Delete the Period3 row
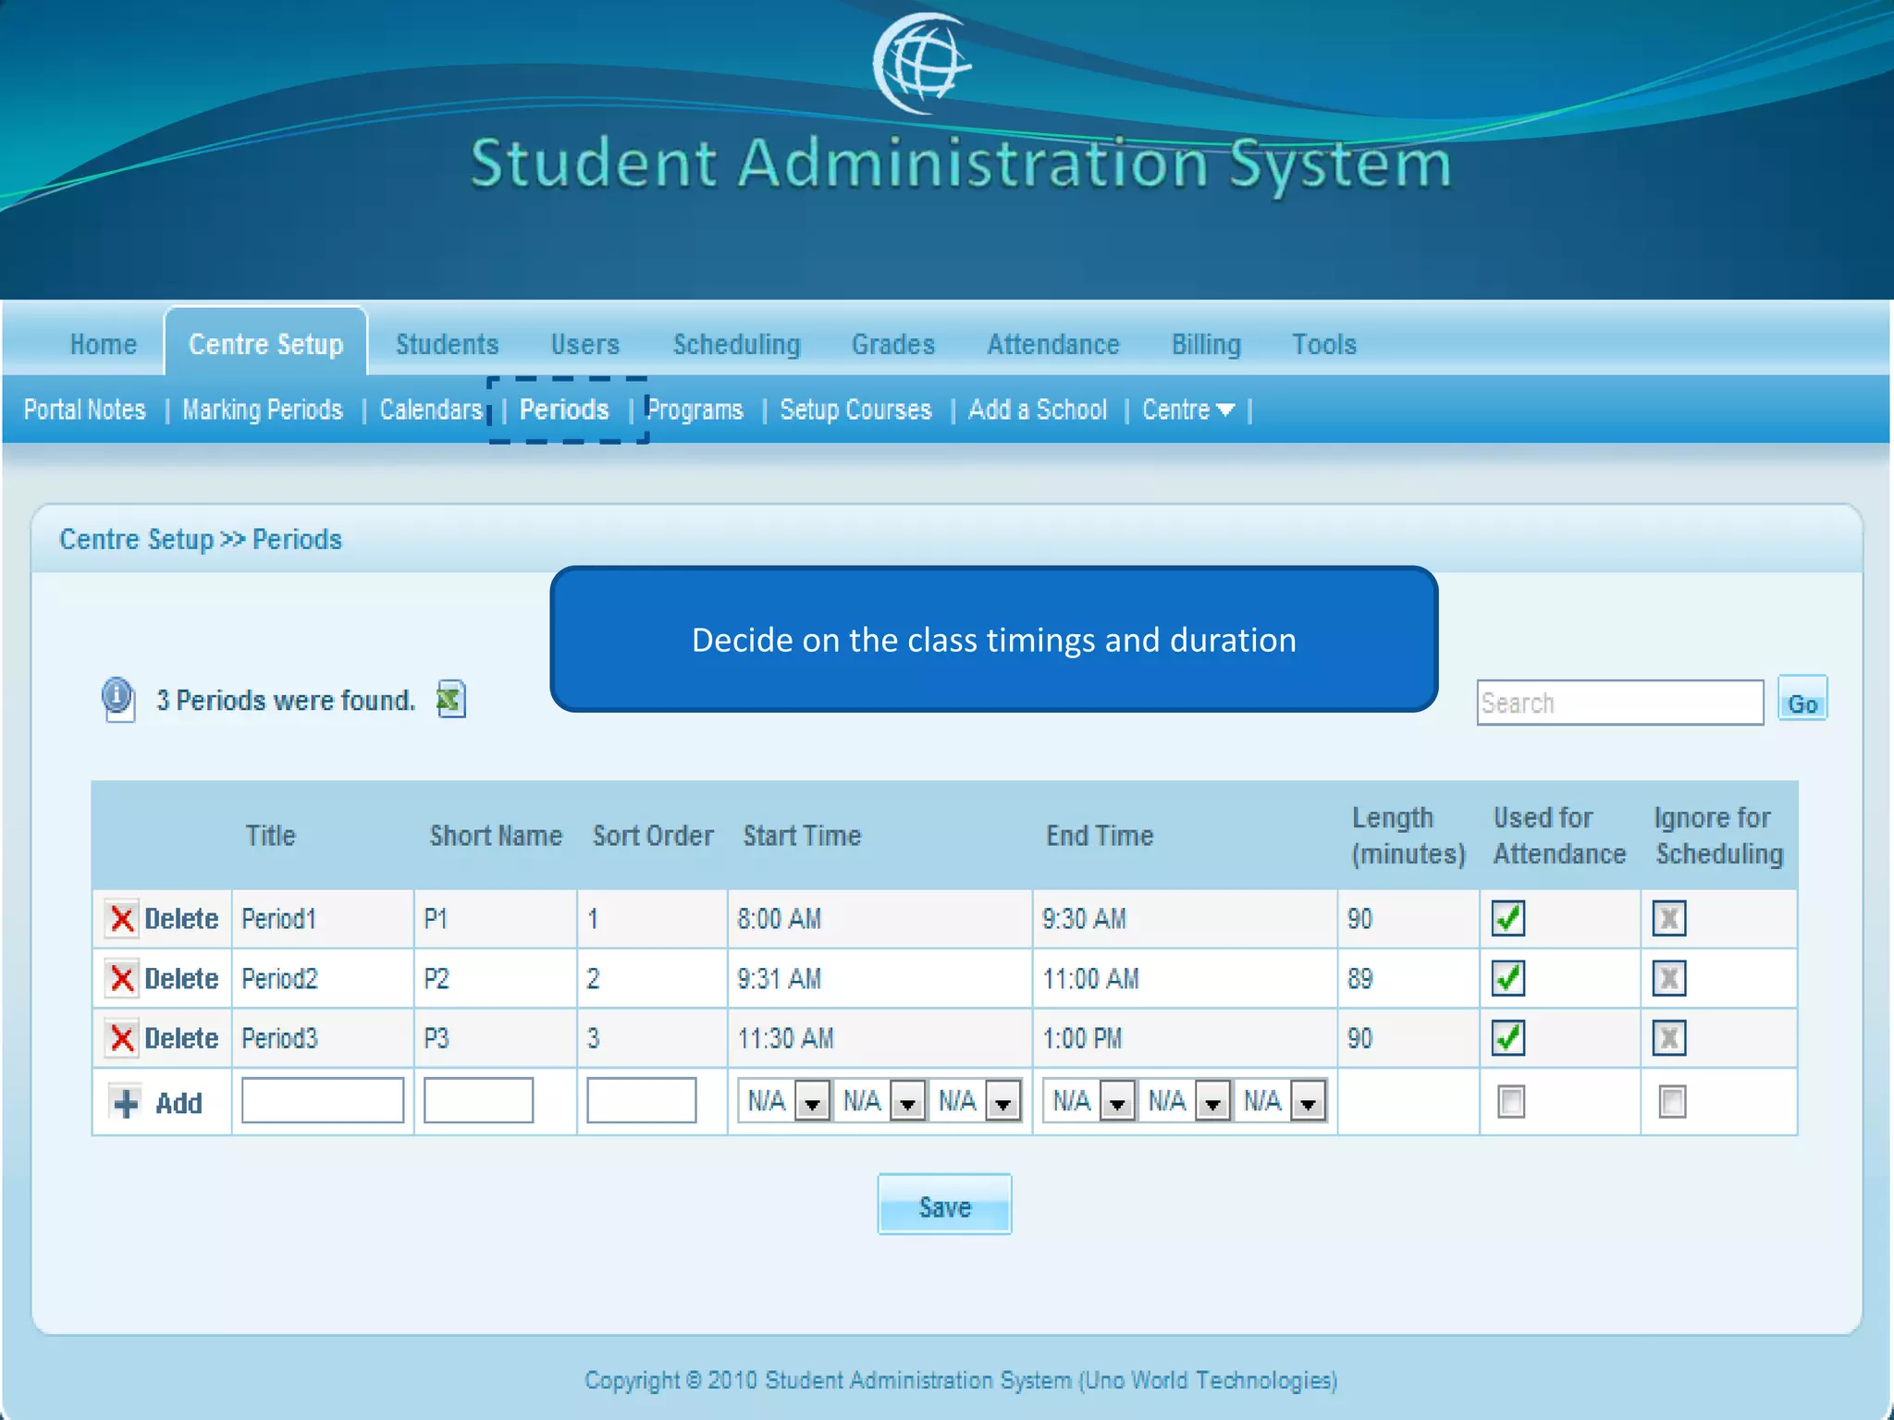 pyautogui.click(x=181, y=1038)
